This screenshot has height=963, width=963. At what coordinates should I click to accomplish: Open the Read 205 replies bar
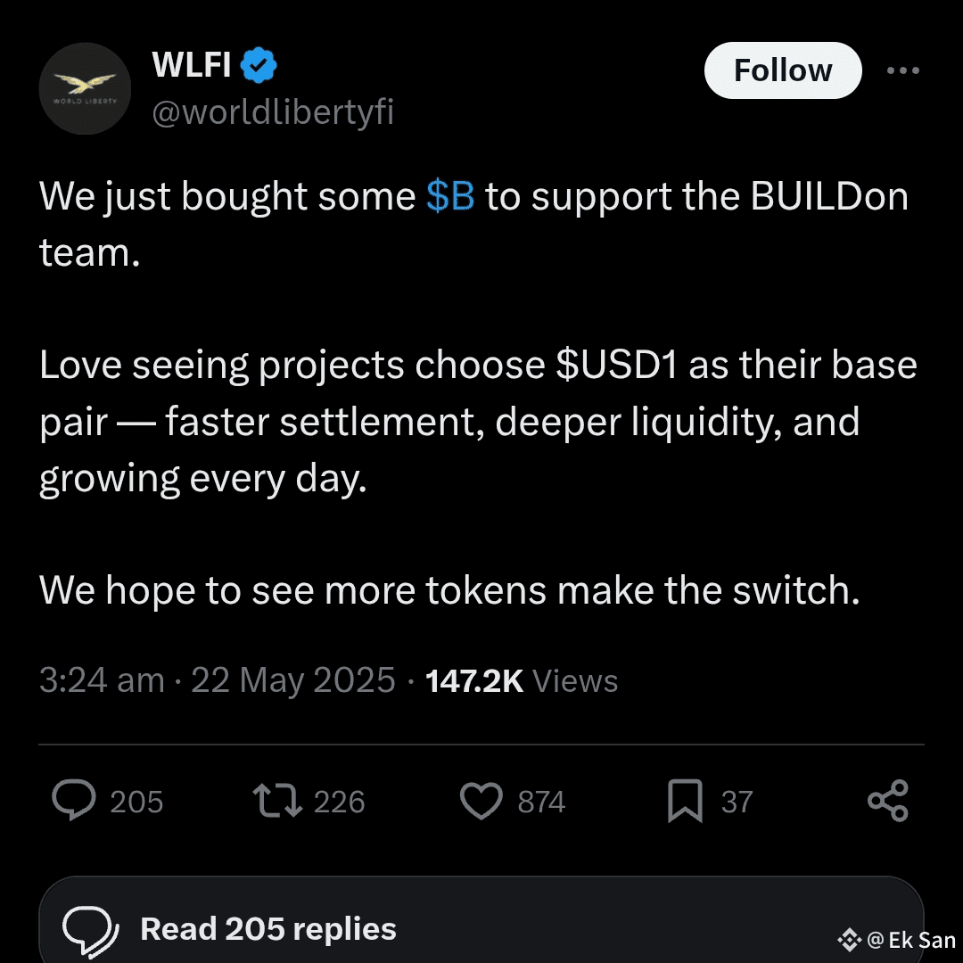click(x=269, y=929)
